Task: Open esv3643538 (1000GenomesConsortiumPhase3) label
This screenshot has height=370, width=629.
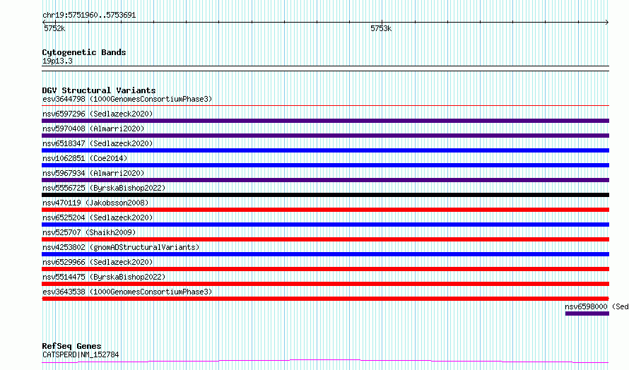Action: click(127, 292)
